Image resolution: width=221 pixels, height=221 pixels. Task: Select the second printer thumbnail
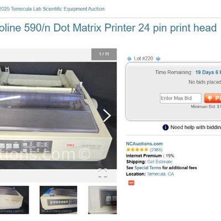point(59,200)
